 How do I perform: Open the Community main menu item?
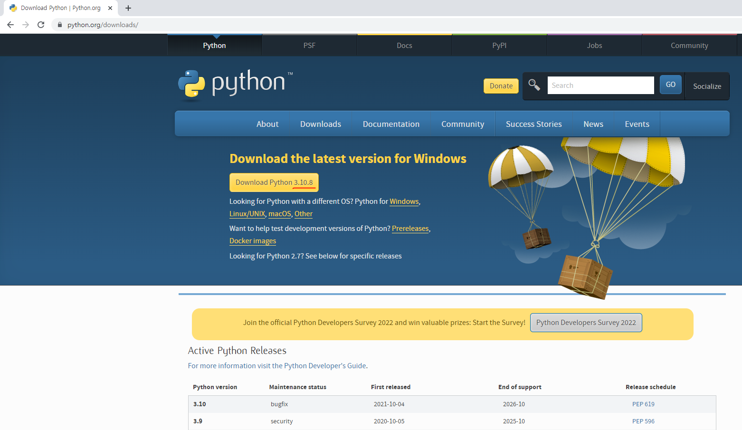[463, 124]
